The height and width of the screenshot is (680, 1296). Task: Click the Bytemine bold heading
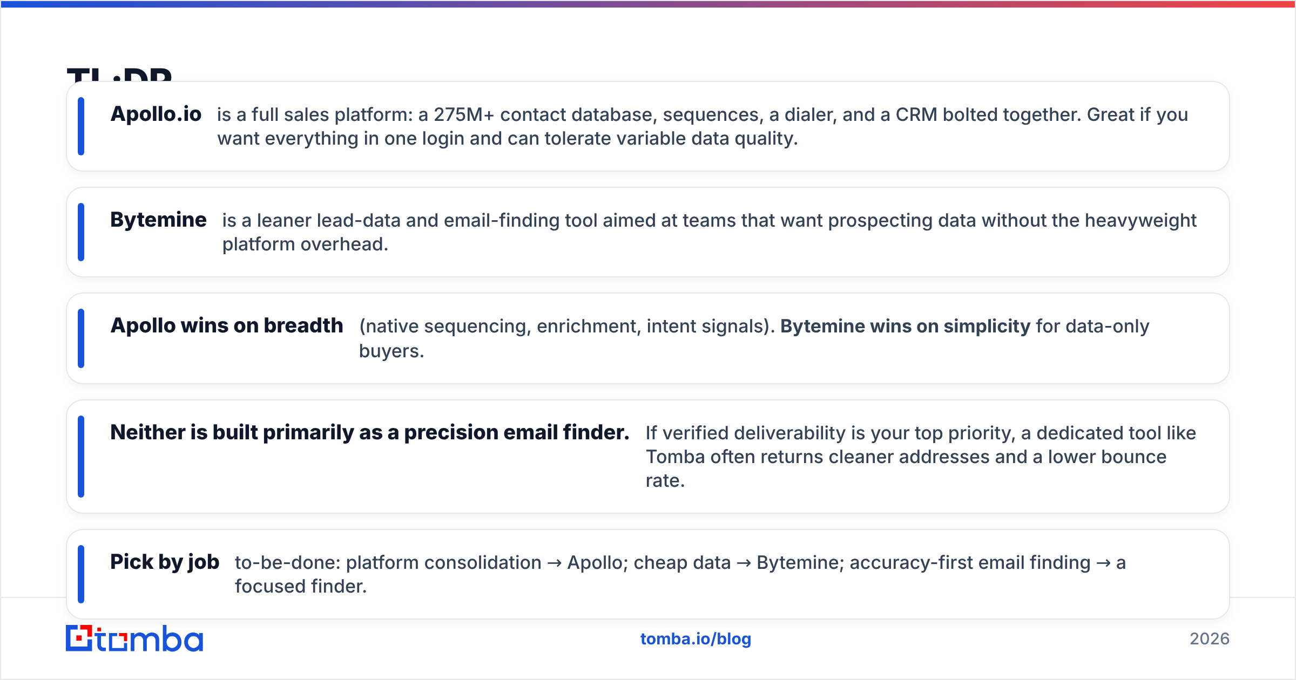tap(158, 220)
